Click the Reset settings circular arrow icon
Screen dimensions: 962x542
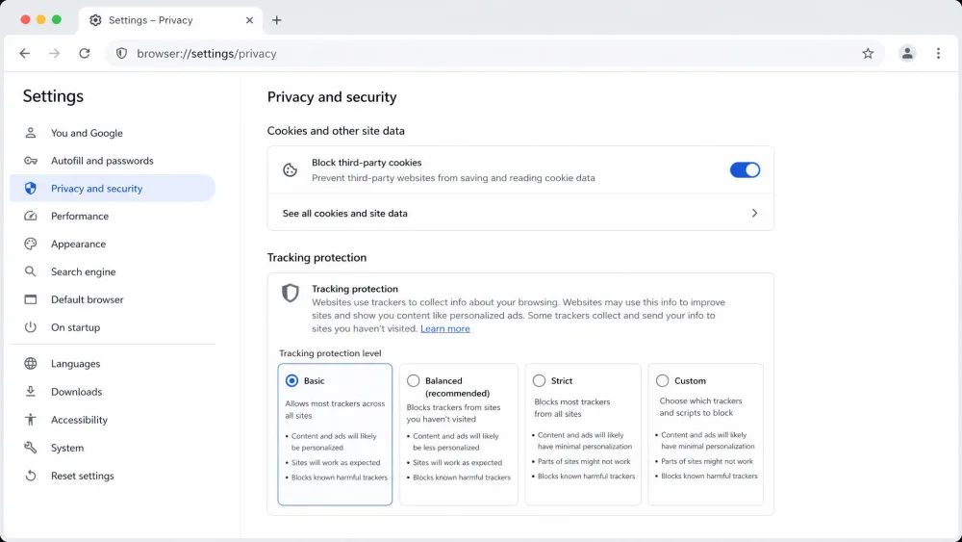tap(30, 476)
